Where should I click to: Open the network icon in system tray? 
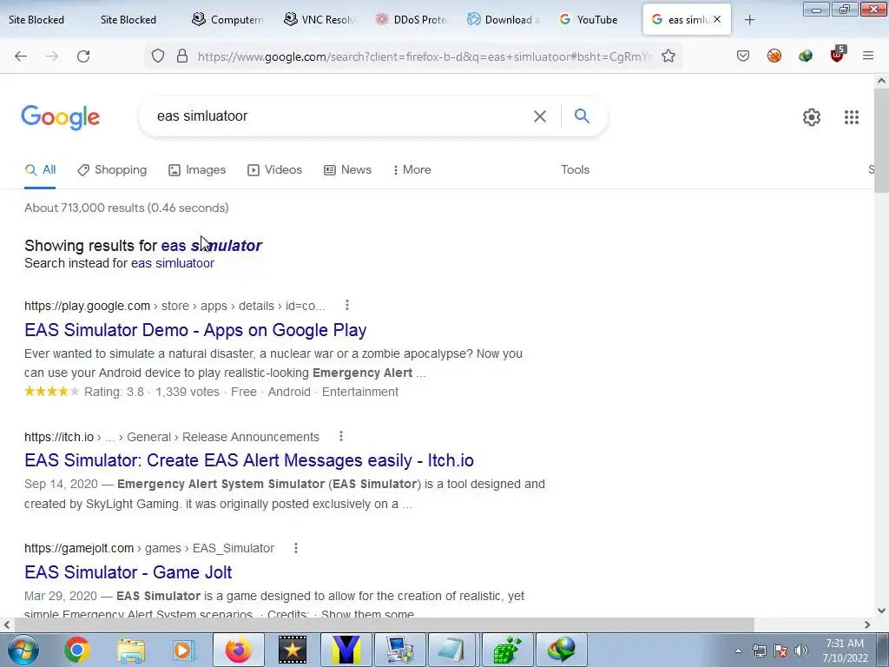point(759,650)
